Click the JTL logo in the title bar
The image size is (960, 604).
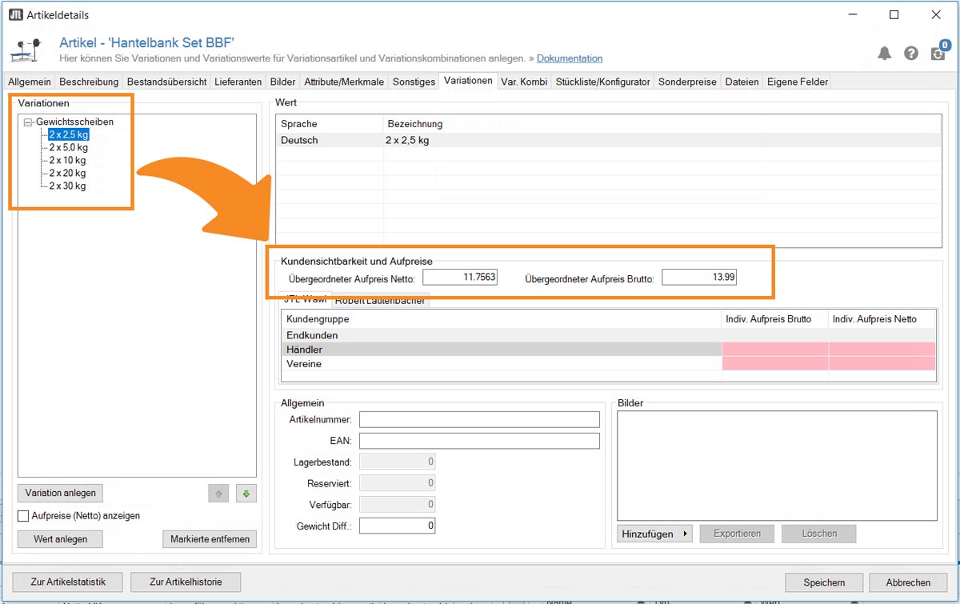point(15,14)
